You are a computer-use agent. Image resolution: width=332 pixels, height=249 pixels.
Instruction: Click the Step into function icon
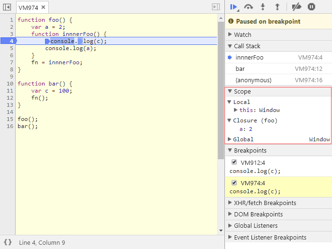[x=263, y=7]
